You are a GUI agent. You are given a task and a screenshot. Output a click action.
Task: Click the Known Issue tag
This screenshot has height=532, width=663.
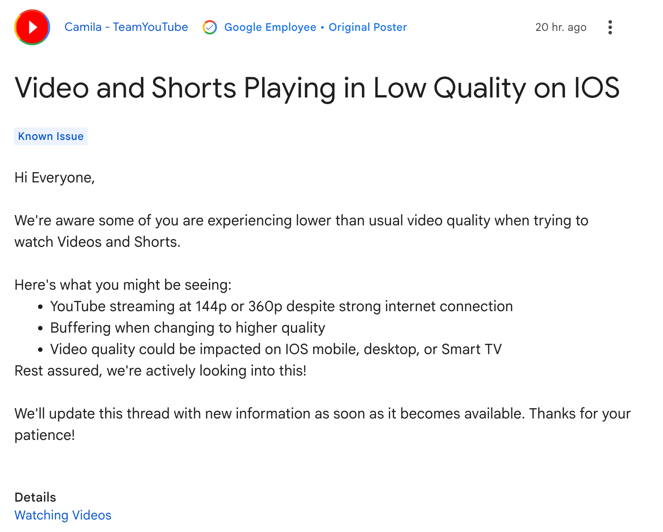click(x=51, y=136)
